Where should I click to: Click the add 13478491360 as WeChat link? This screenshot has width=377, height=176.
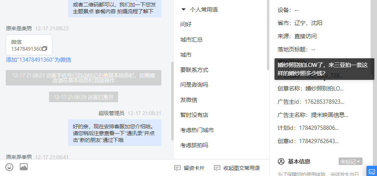pyautogui.click(x=38, y=60)
